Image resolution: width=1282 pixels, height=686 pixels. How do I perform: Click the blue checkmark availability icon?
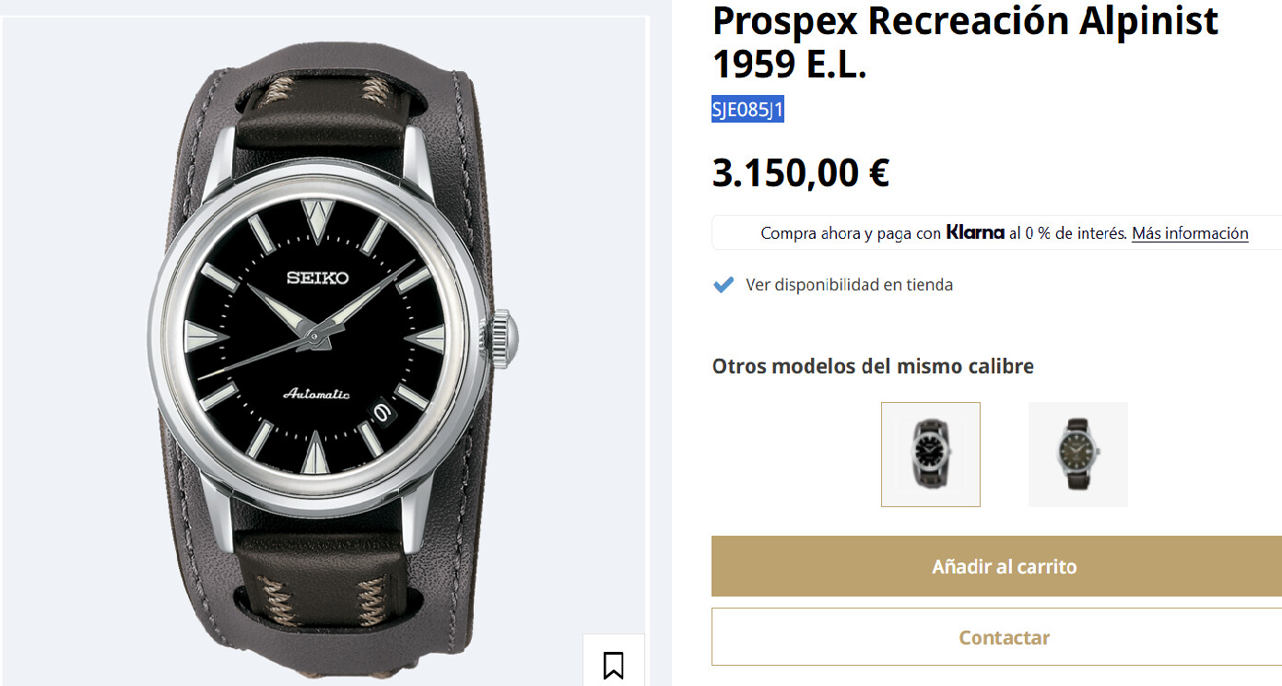[723, 285]
